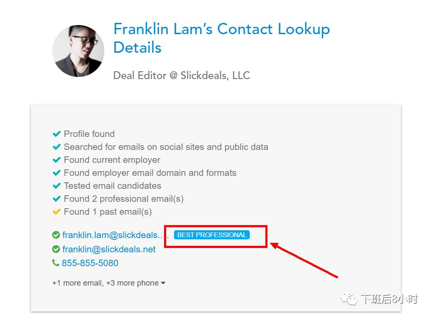Click the checkmark beside Found 2 professional email(s)
The image size is (432, 318).
click(x=56, y=199)
